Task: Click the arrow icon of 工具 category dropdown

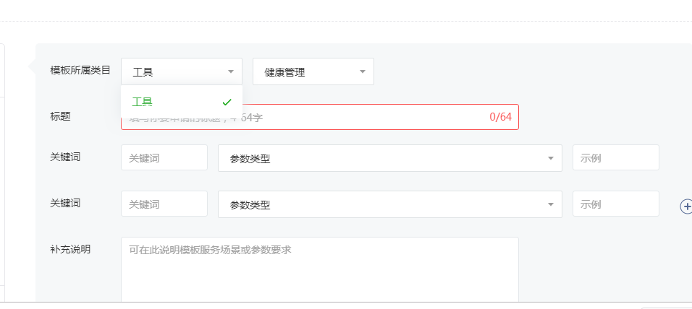Action: [230, 71]
